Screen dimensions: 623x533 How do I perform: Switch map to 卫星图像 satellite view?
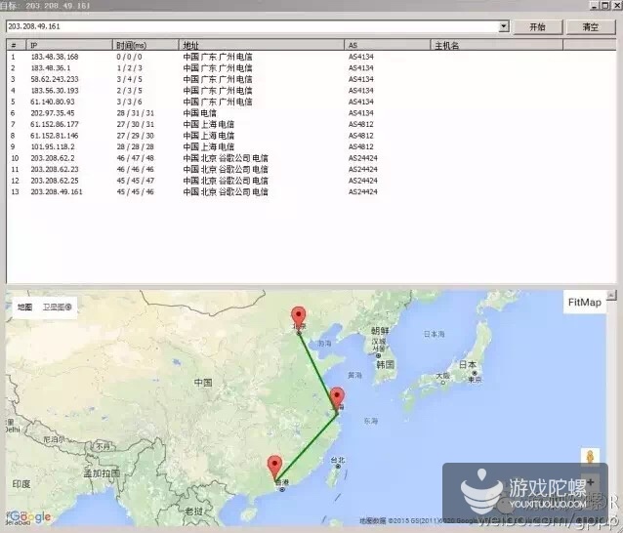(x=59, y=307)
